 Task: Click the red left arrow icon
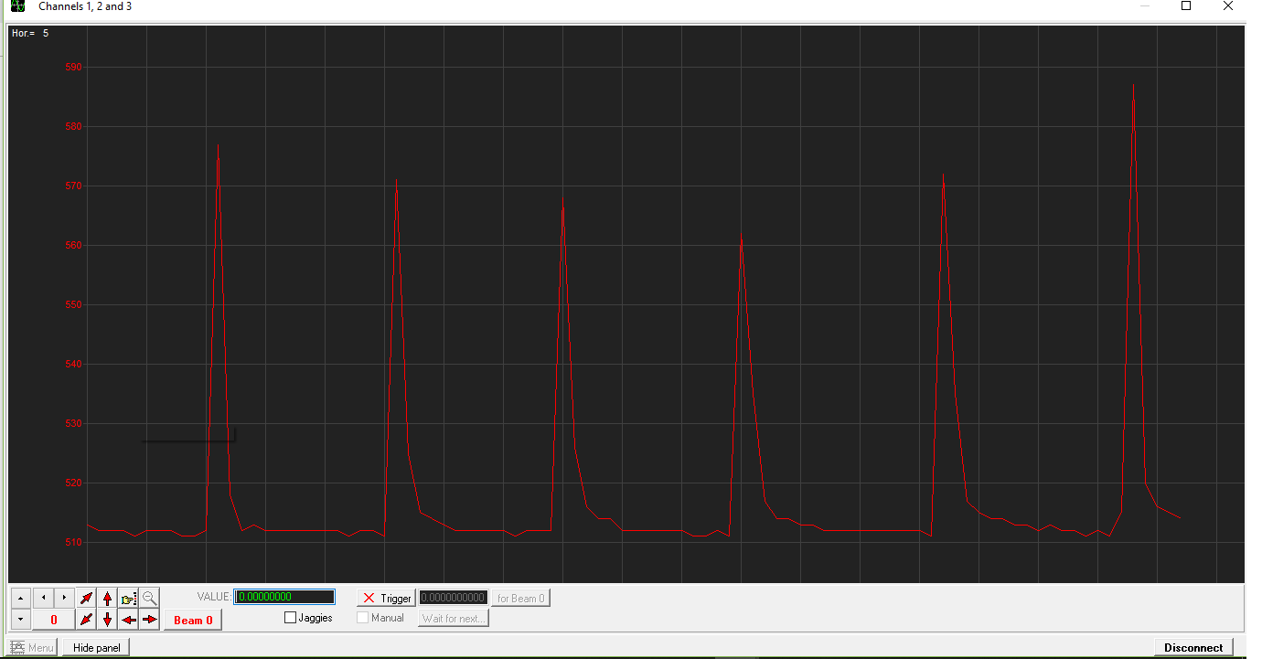(129, 620)
